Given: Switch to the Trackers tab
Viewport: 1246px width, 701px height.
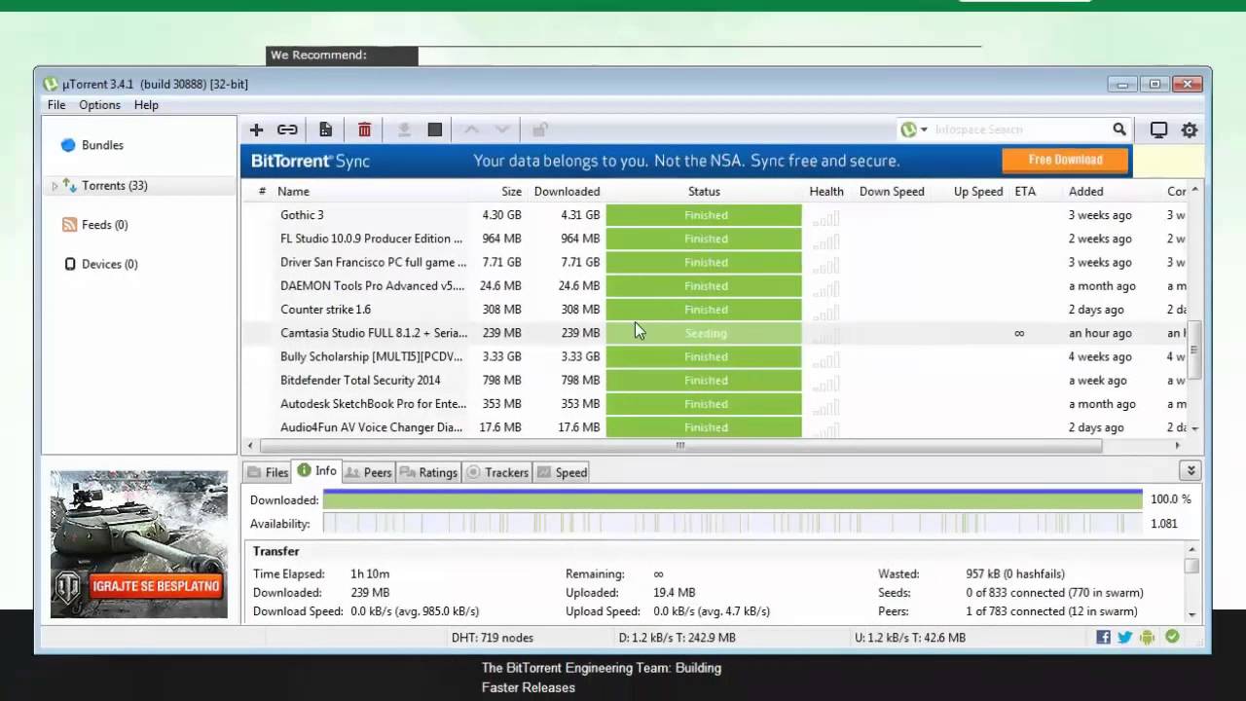Looking at the screenshot, I should click(x=497, y=472).
